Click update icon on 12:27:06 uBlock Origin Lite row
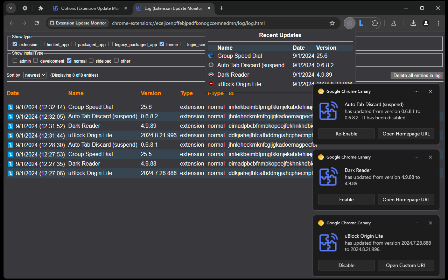Image resolution: width=448 pixels, height=280 pixels. pyautogui.click(x=10, y=173)
